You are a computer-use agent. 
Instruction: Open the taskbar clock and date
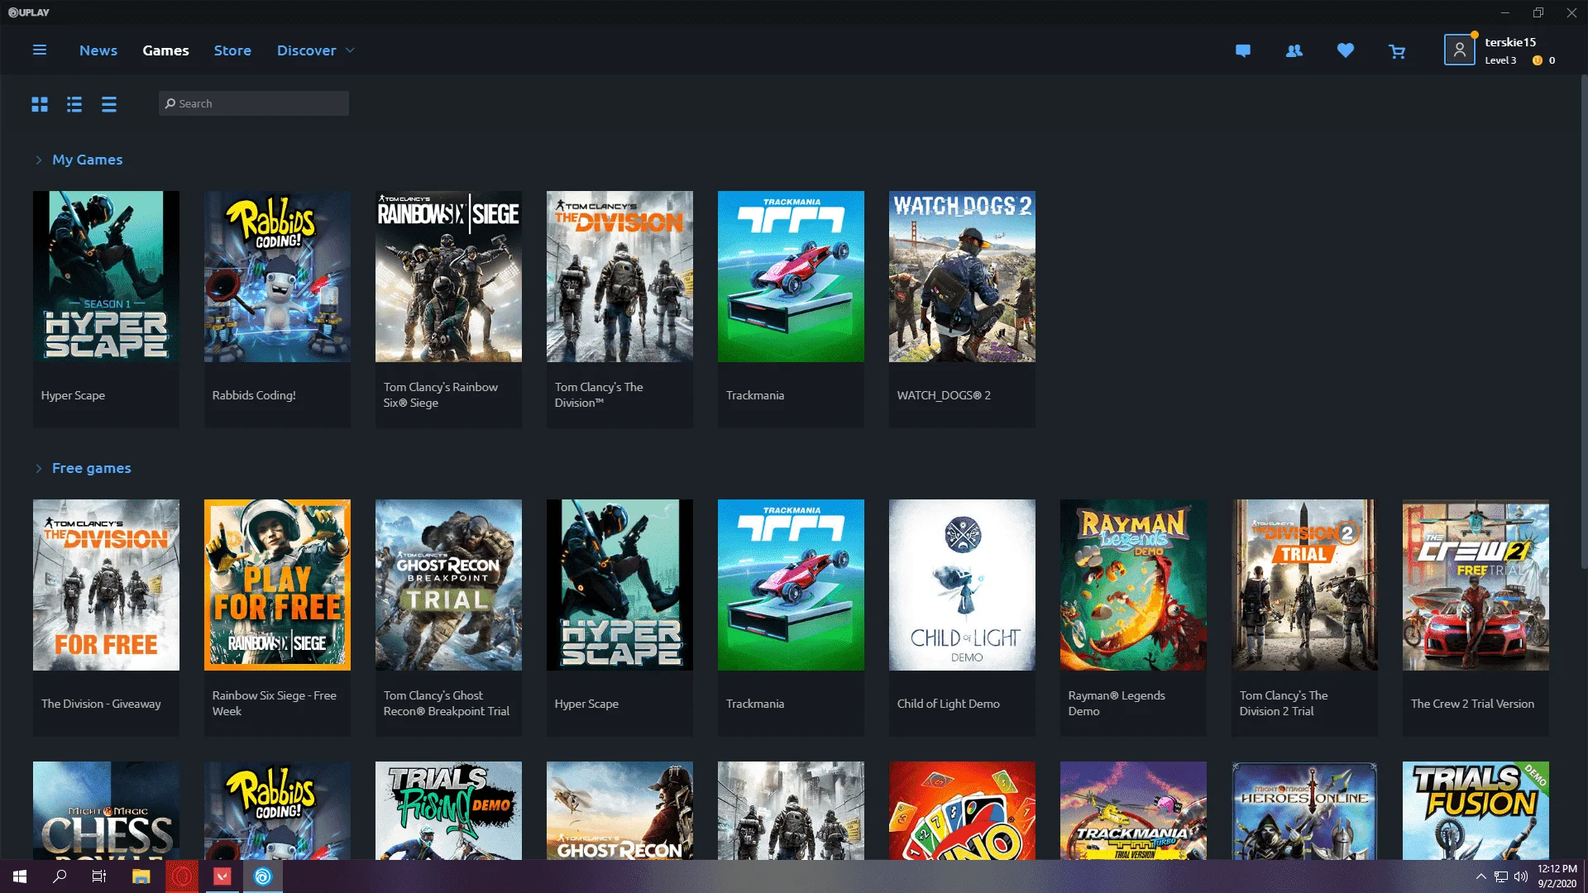tap(1557, 876)
